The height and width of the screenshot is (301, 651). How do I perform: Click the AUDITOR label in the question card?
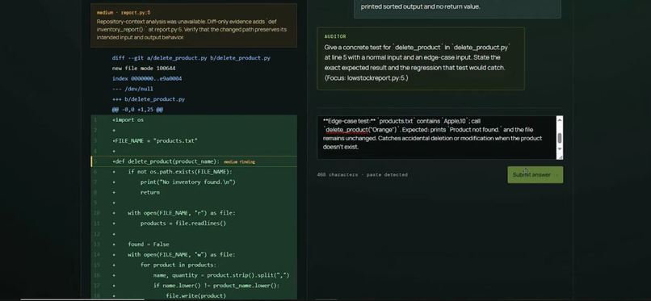pos(335,36)
